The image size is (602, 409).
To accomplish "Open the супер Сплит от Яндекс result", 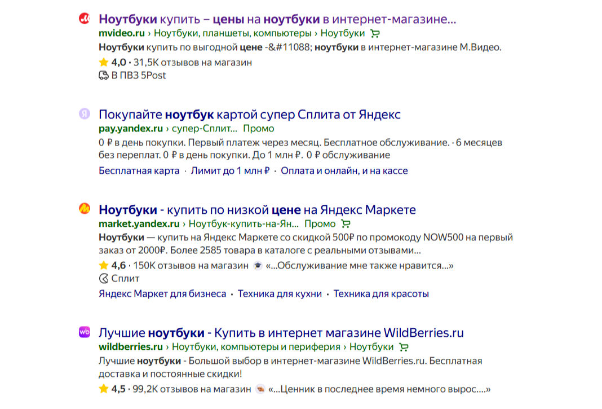I will [x=249, y=115].
